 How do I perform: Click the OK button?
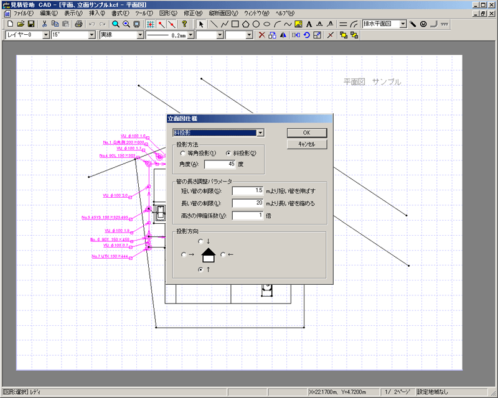[x=306, y=132]
